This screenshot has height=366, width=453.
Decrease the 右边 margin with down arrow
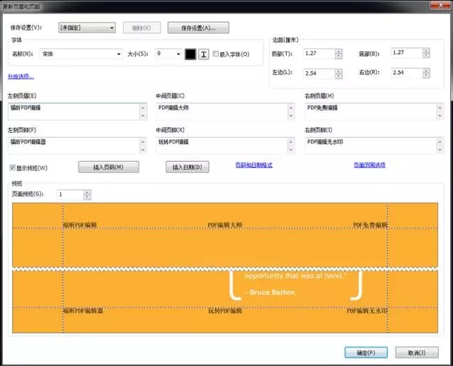click(426, 76)
